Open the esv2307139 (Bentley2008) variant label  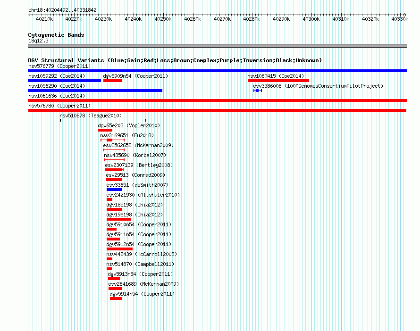[139, 165]
